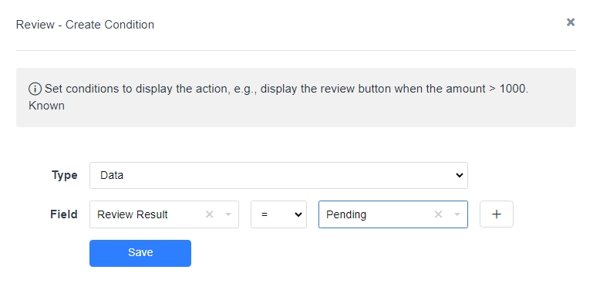593x290 pixels.
Task: Focus the Pending text inside value box
Action: pyautogui.click(x=346, y=214)
